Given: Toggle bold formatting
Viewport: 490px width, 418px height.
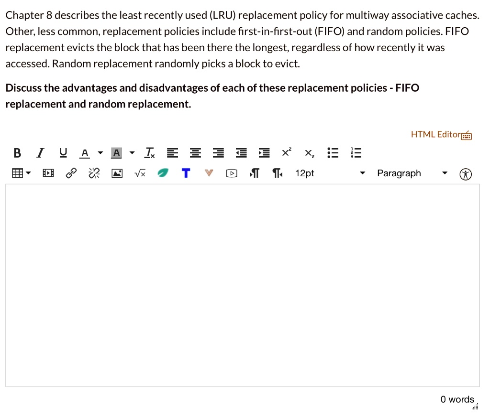Looking at the screenshot, I should 17,153.
